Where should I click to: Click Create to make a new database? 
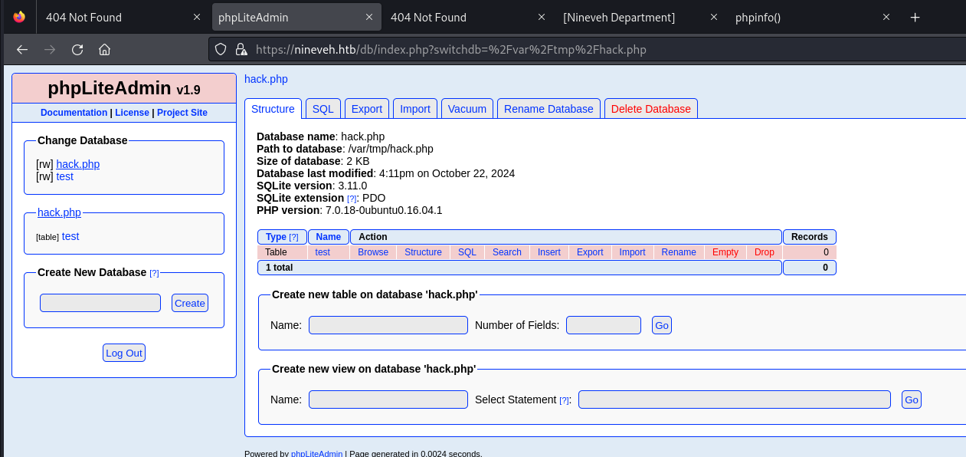[189, 303]
